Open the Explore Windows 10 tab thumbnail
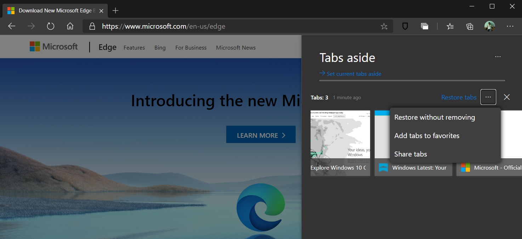522x239 pixels. click(x=340, y=143)
